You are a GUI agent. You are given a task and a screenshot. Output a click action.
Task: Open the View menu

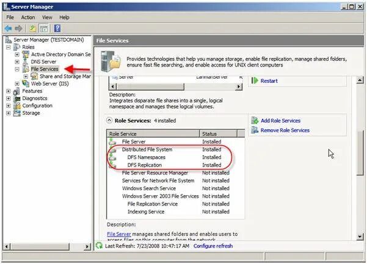[x=47, y=17]
